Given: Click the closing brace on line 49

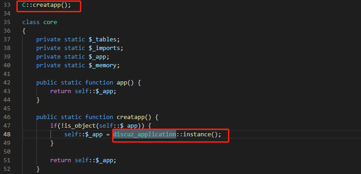Looking at the screenshot, I should pyautogui.click(x=52, y=143).
